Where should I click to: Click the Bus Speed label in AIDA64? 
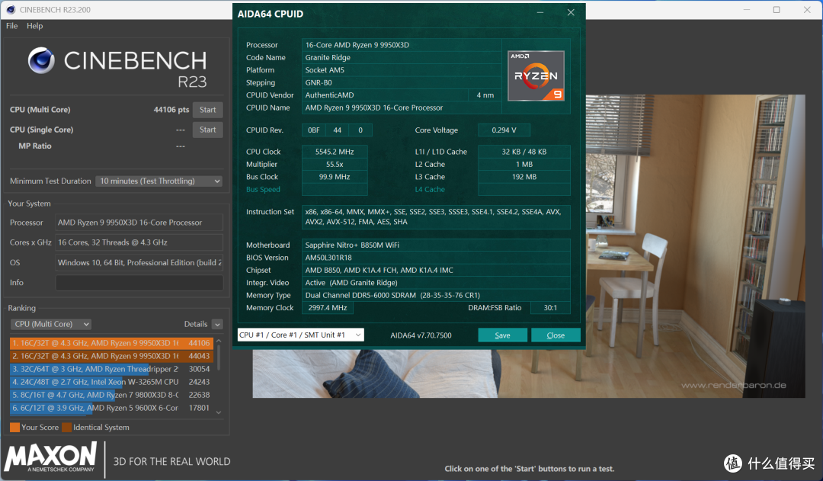tap(263, 190)
